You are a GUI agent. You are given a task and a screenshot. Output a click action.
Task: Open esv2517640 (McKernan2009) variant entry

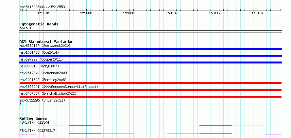[44, 73]
